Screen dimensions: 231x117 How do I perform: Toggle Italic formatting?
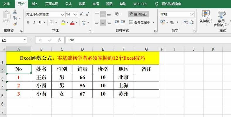click(x=34, y=23)
